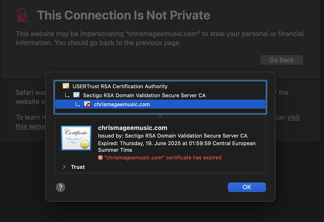Viewport: 324px width, 222px height.
Task: Click the certificate has expired message
Action: point(163,158)
